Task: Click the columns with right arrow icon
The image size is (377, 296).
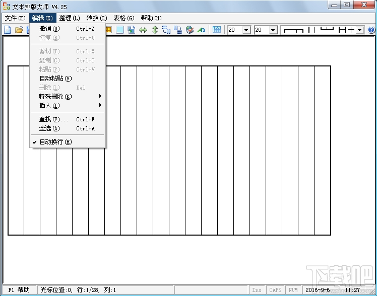Action: (x=178, y=30)
